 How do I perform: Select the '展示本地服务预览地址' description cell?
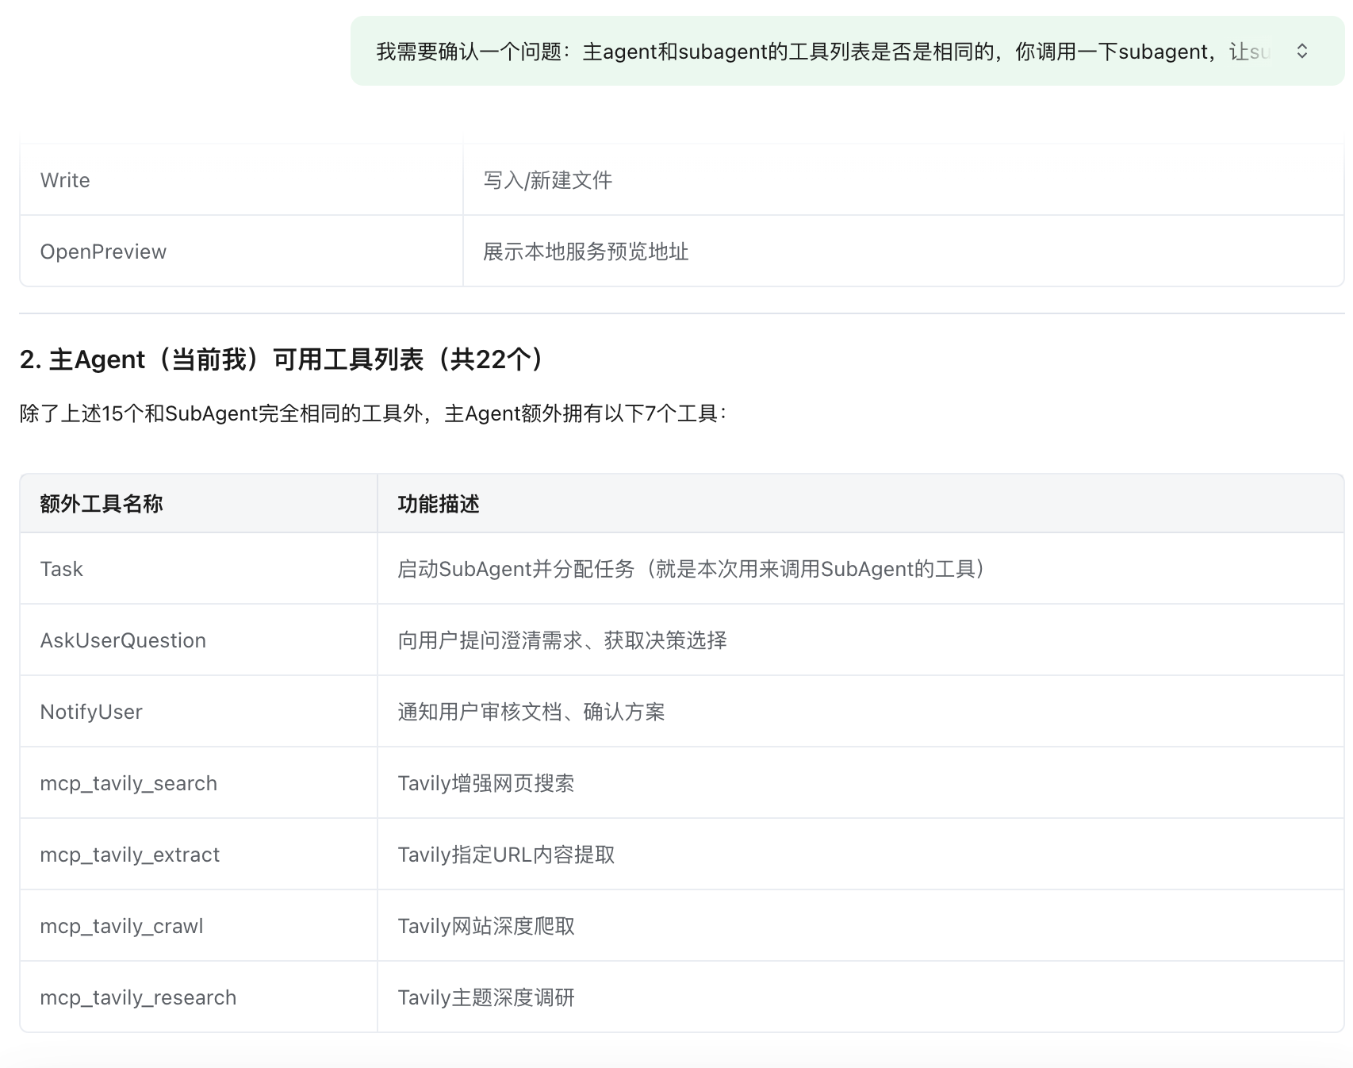[903, 252]
